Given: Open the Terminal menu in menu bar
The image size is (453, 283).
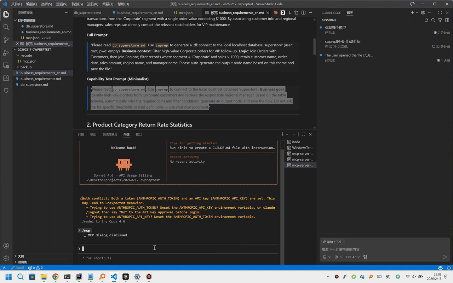Looking at the screenshot, I should tap(108, 4).
